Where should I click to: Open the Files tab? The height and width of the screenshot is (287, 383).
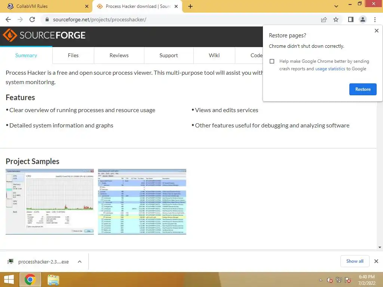click(x=73, y=55)
